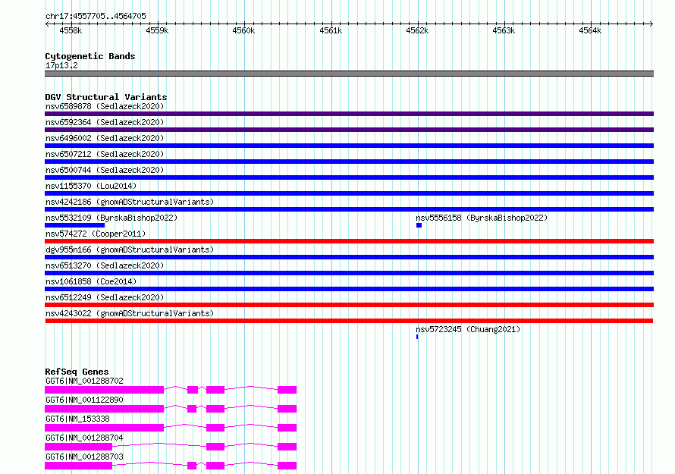The width and height of the screenshot is (675, 474).
Task: Click the right arrow of the ruler
Action: coord(651,24)
